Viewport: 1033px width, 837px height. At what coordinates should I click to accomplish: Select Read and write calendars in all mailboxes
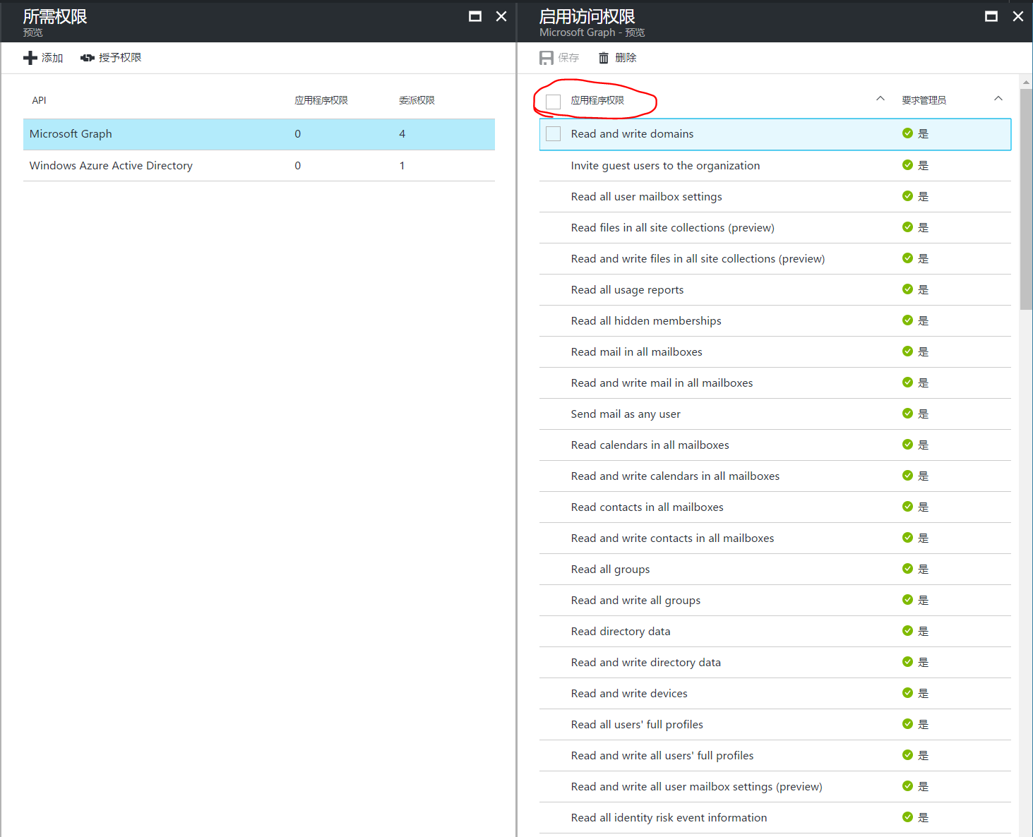[775, 476]
